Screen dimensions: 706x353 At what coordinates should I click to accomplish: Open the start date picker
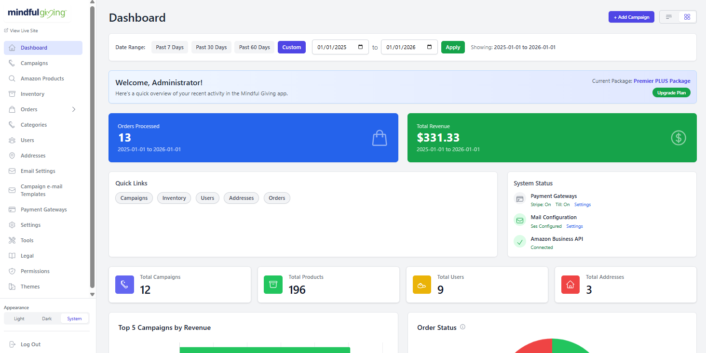click(x=360, y=47)
